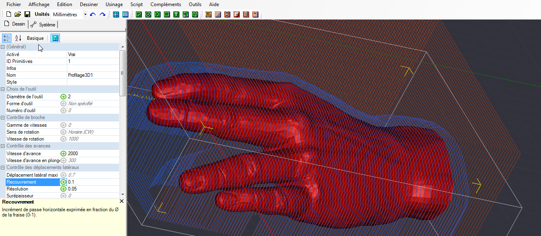The image size is (541, 236).
Task: Collapse the Contrôle de broche section
Action: pos(3,117)
